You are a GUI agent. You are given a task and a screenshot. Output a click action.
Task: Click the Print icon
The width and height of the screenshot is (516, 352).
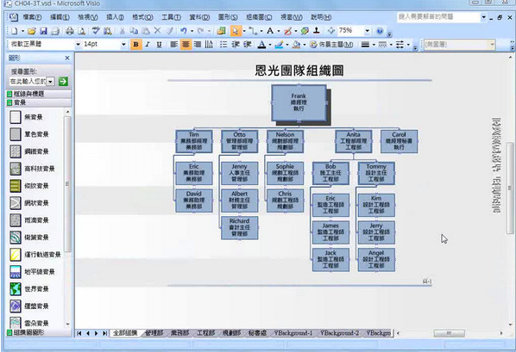70,31
